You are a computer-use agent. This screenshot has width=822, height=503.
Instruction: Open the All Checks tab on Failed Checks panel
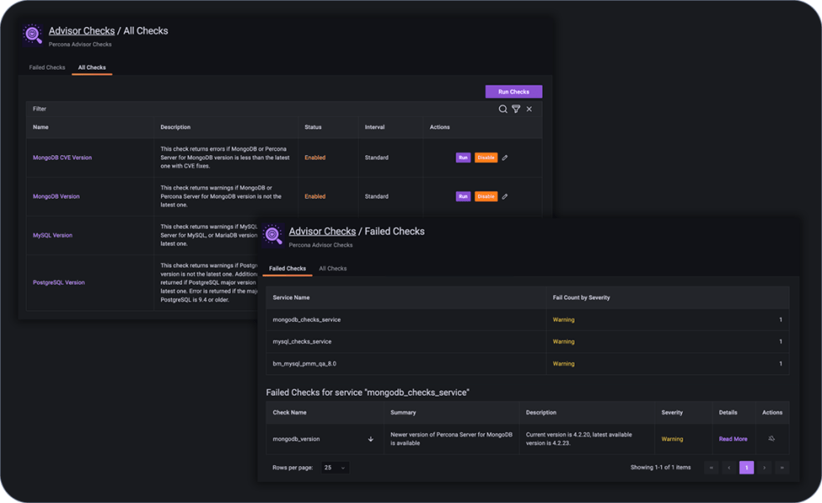click(333, 268)
